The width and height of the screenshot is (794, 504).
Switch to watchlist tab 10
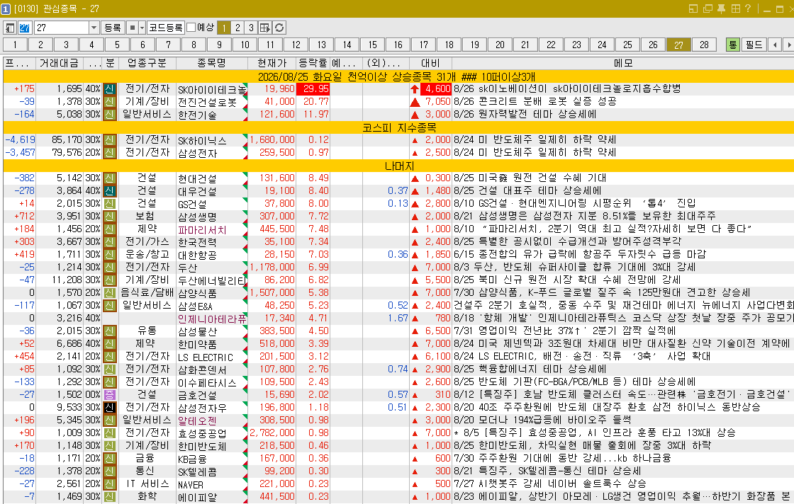245,45
